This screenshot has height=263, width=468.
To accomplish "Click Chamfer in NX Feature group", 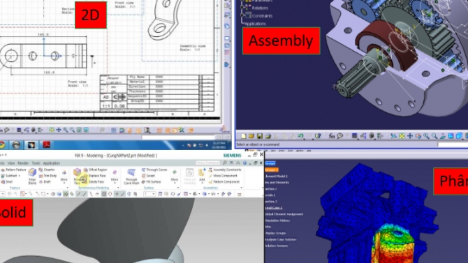I will [47, 170].
